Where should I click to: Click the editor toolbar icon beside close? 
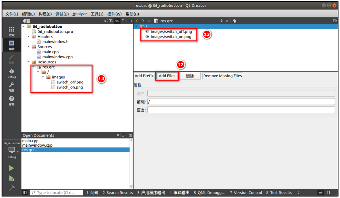[x=234, y=21]
